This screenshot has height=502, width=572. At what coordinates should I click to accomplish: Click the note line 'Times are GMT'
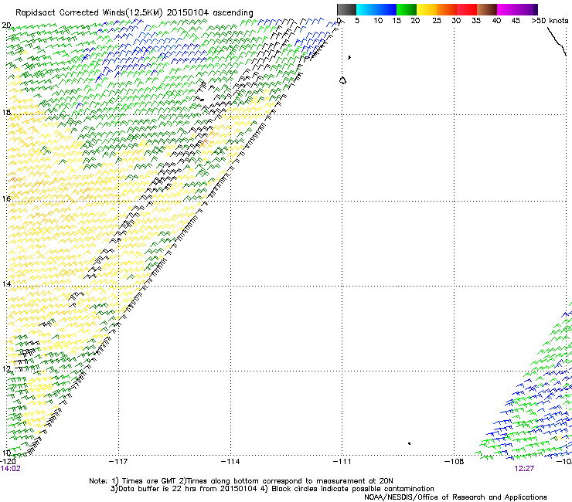click(149, 481)
